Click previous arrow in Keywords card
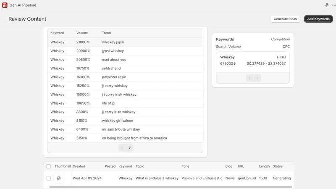The height and width of the screenshot is (189, 336). 249,78
